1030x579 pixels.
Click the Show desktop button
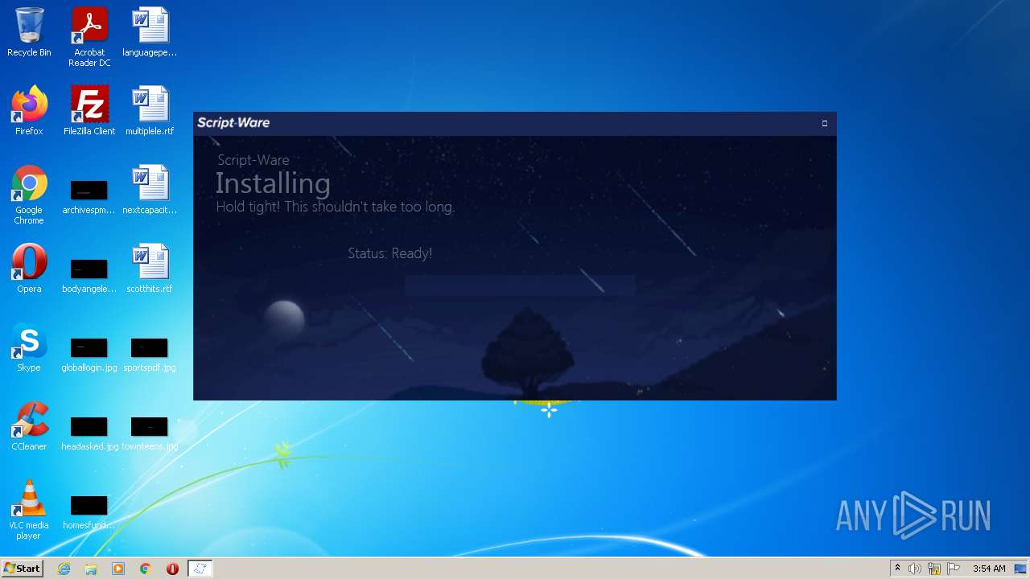coord(1021,569)
